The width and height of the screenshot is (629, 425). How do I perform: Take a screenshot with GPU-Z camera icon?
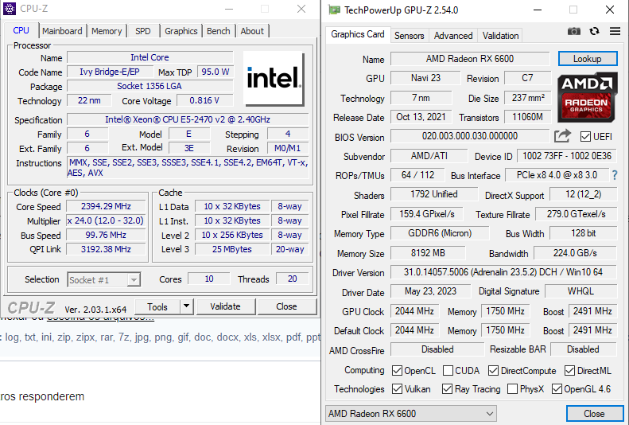click(x=573, y=31)
